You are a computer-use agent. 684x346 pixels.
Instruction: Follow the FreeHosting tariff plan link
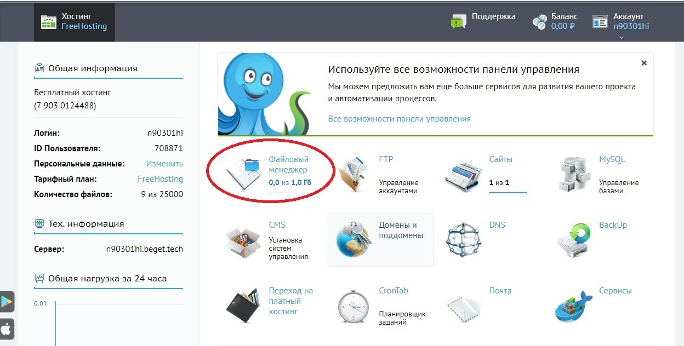(x=160, y=179)
